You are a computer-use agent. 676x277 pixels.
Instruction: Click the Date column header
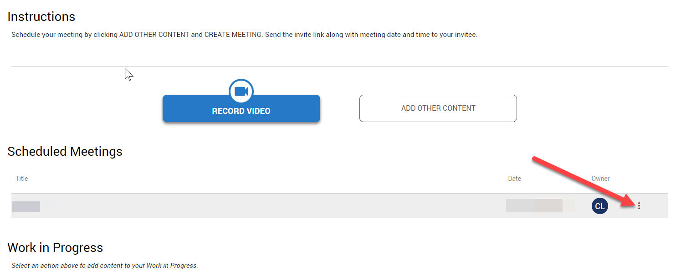[514, 179]
